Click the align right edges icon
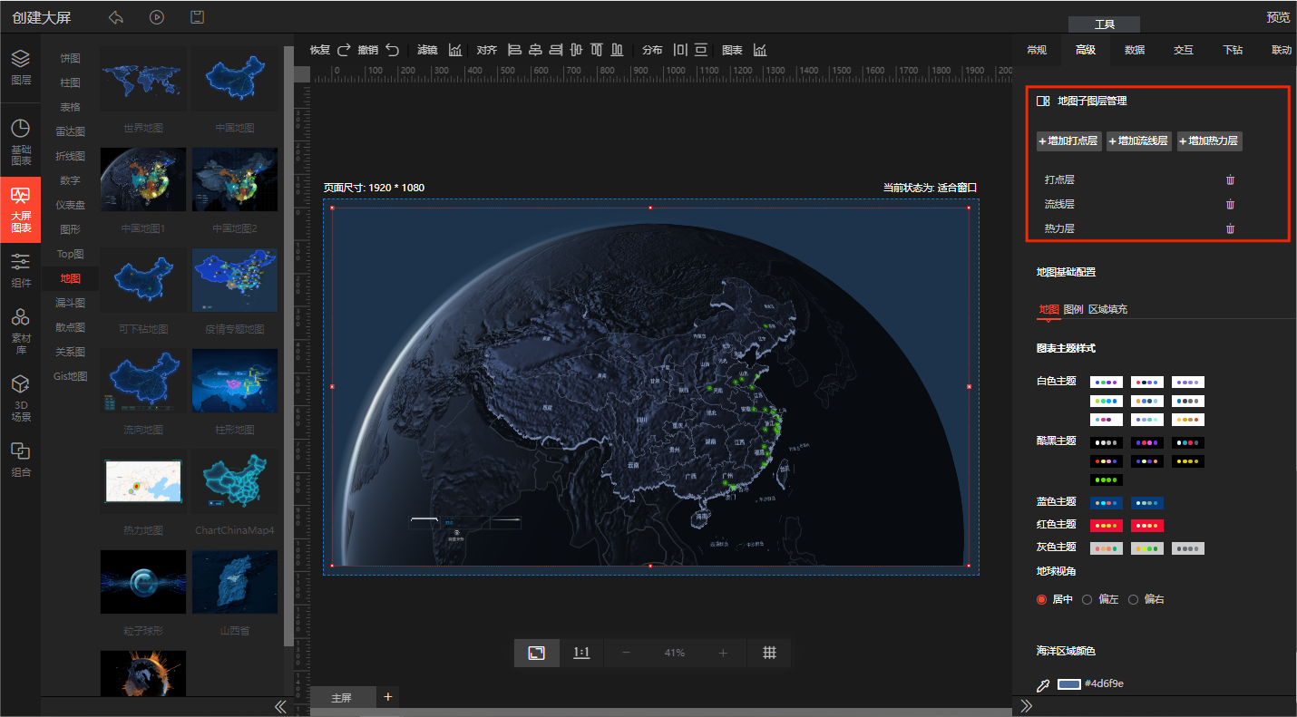Image resolution: width=1297 pixels, height=717 pixels. click(556, 50)
